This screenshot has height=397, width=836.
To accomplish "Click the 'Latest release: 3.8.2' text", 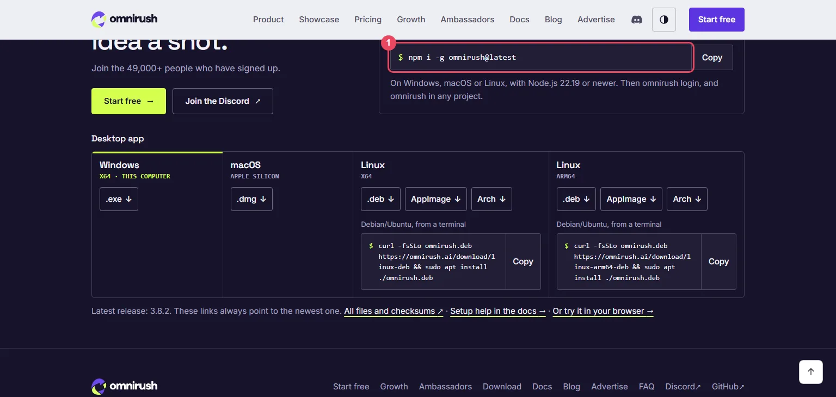I will point(131,311).
